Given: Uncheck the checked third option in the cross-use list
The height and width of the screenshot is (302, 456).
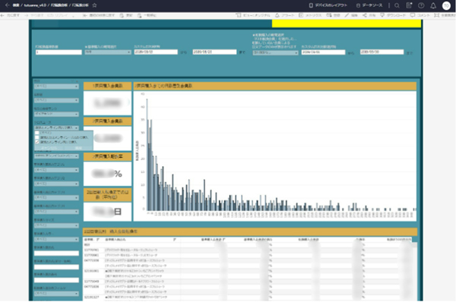Looking at the screenshot, I should [x=37, y=142].
